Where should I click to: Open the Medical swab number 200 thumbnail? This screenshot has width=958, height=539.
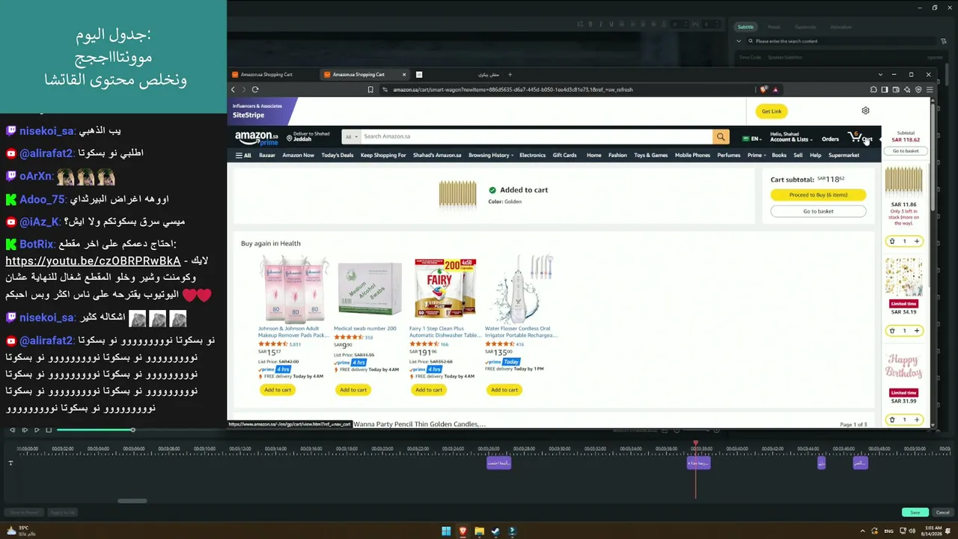[x=370, y=290]
